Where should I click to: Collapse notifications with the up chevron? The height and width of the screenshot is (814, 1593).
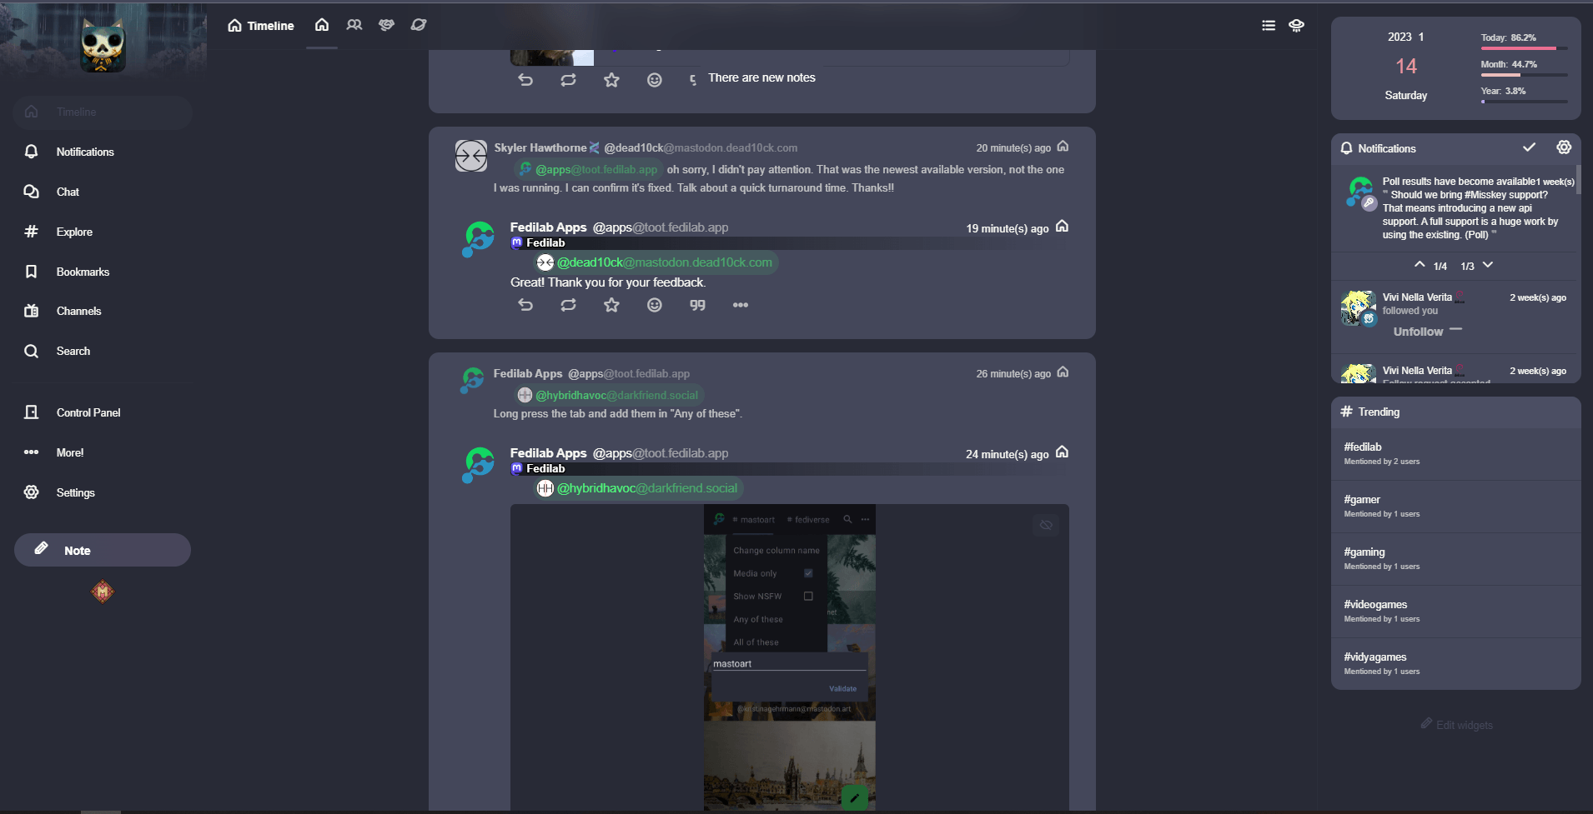point(1418,265)
